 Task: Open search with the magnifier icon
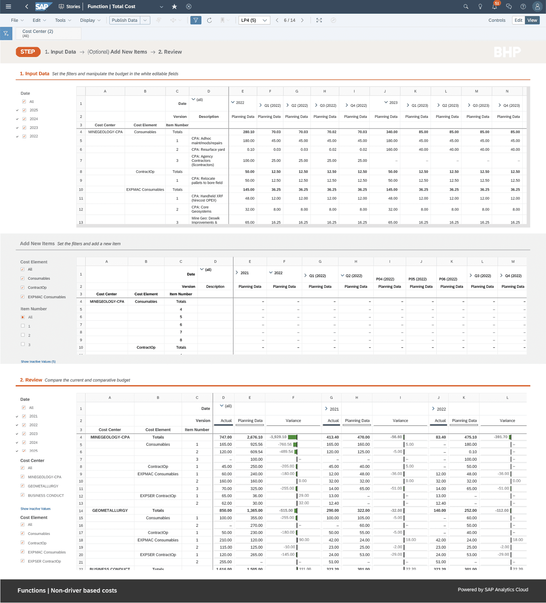click(466, 7)
